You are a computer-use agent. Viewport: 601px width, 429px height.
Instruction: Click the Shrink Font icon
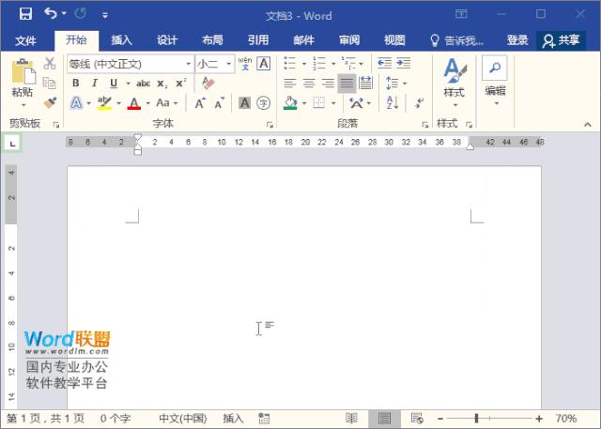(x=219, y=103)
